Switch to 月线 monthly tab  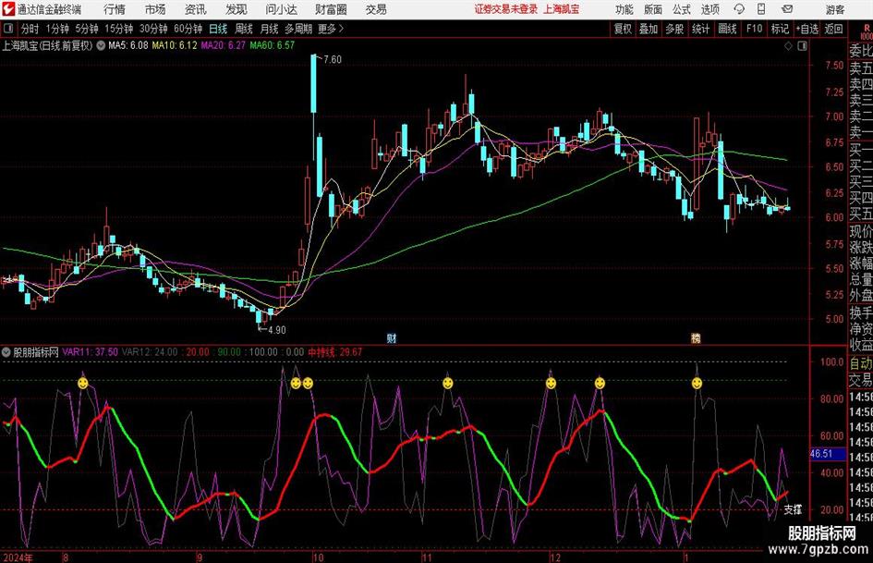click(x=270, y=29)
